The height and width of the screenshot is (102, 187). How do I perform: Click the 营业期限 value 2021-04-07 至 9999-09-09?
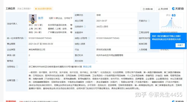41,44
